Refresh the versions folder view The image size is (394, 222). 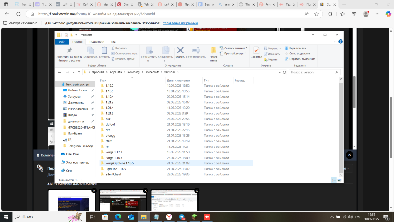284,72
